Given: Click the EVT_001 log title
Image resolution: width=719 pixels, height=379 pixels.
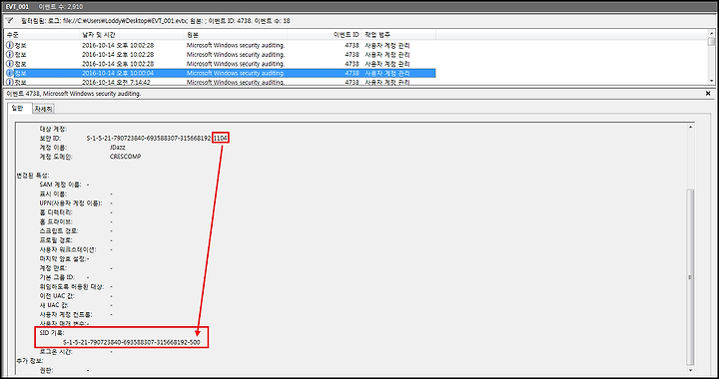Looking at the screenshot, I should click(16, 7).
